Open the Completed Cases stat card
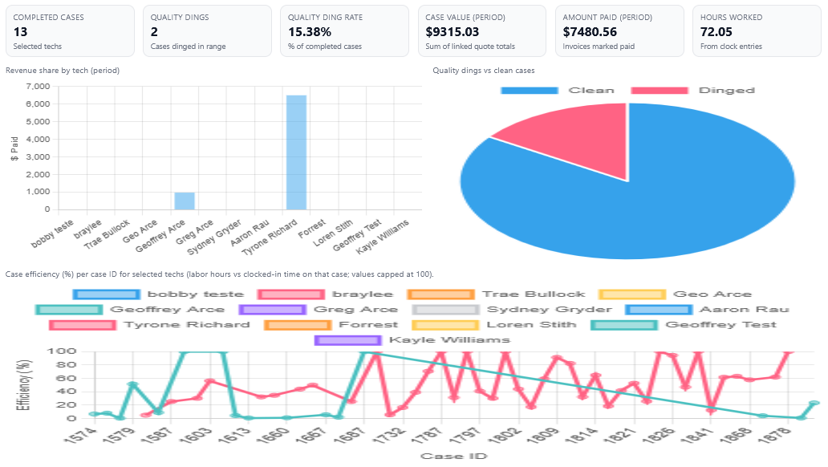 tap(70, 31)
